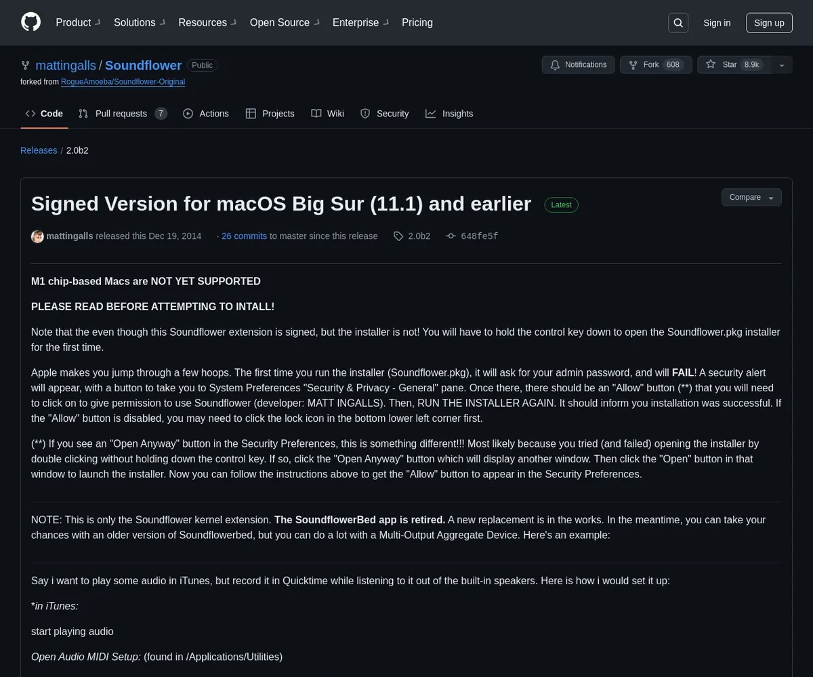Expand the Product navigation menu
Image resolution: width=813 pixels, height=677 pixels.
(x=78, y=22)
